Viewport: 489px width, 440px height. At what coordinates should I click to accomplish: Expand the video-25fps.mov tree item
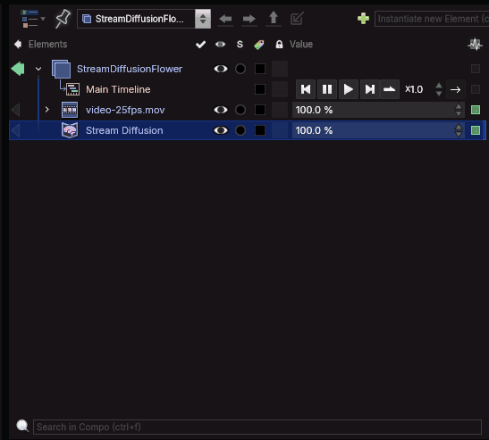click(46, 110)
